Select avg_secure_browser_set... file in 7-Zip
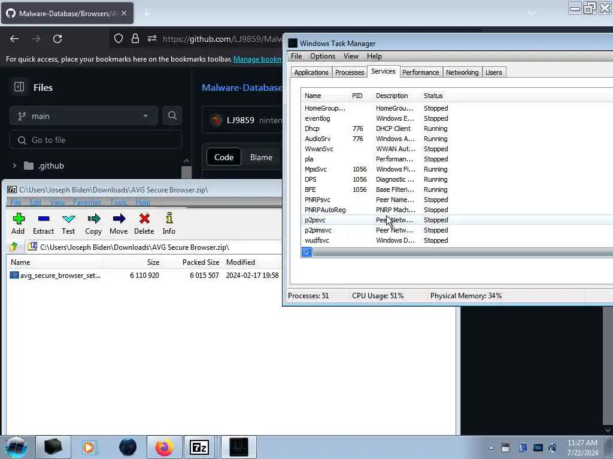 click(x=60, y=275)
